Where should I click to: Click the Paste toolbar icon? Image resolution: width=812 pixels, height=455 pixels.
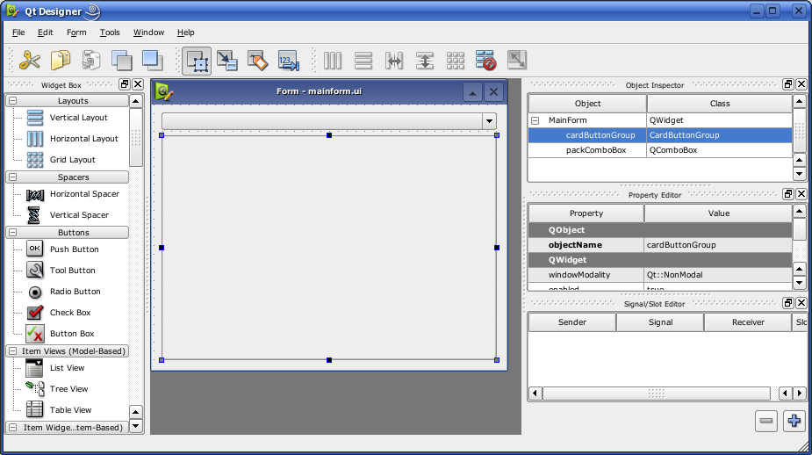(x=91, y=61)
